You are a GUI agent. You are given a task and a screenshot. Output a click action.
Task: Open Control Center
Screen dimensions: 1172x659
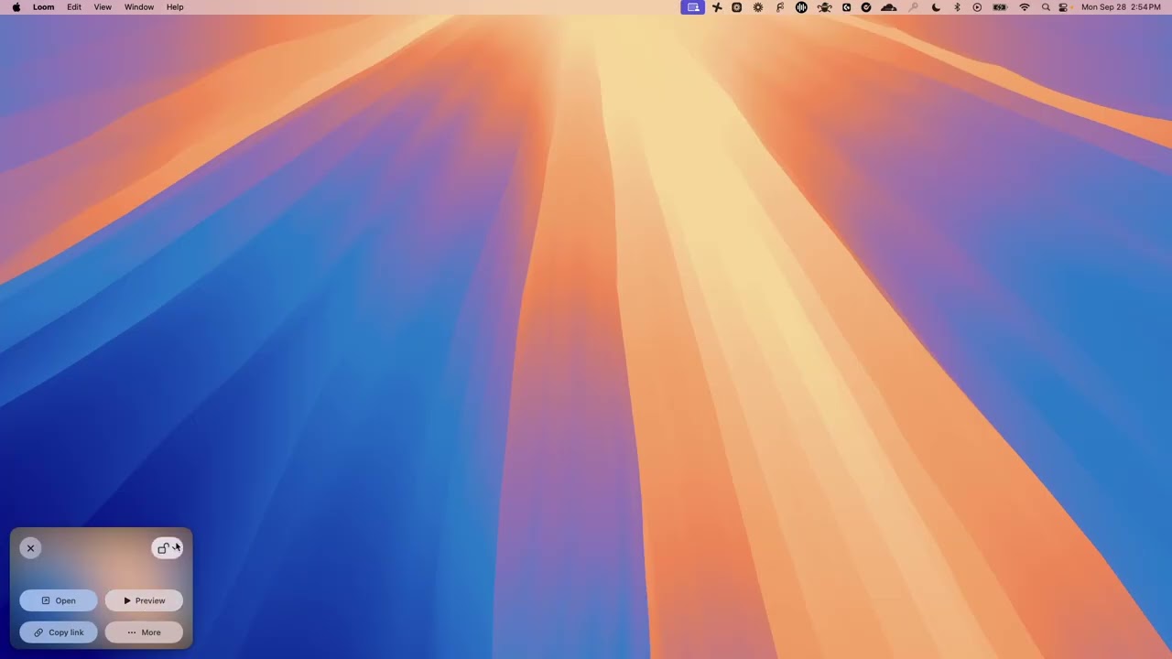(x=1063, y=7)
